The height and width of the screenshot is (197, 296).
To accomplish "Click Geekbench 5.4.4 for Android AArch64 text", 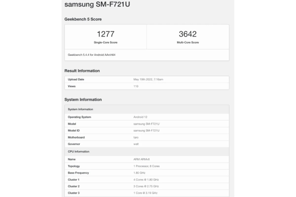I will (x=92, y=55).
